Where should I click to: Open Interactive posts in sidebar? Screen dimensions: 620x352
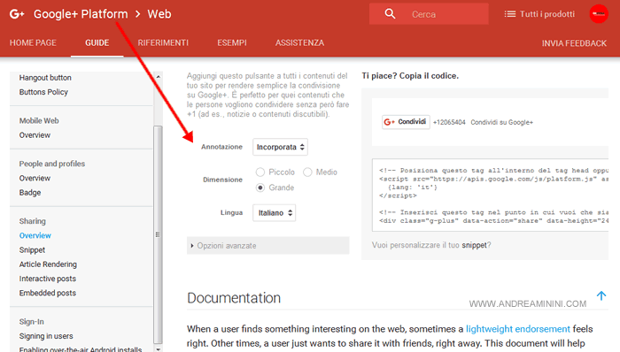point(48,279)
